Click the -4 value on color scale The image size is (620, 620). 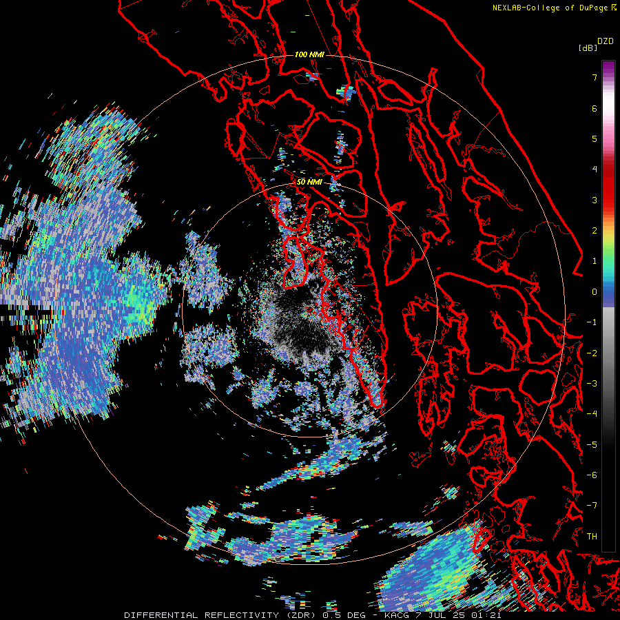[592, 413]
